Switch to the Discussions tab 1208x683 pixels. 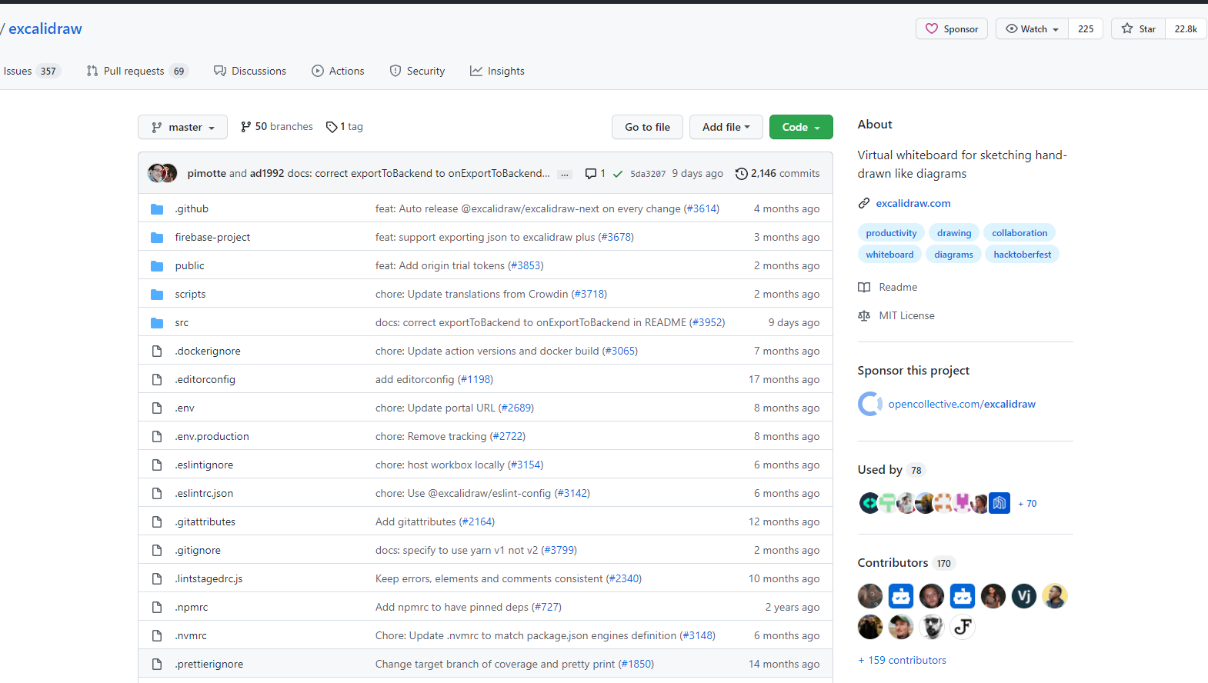(x=250, y=71)
